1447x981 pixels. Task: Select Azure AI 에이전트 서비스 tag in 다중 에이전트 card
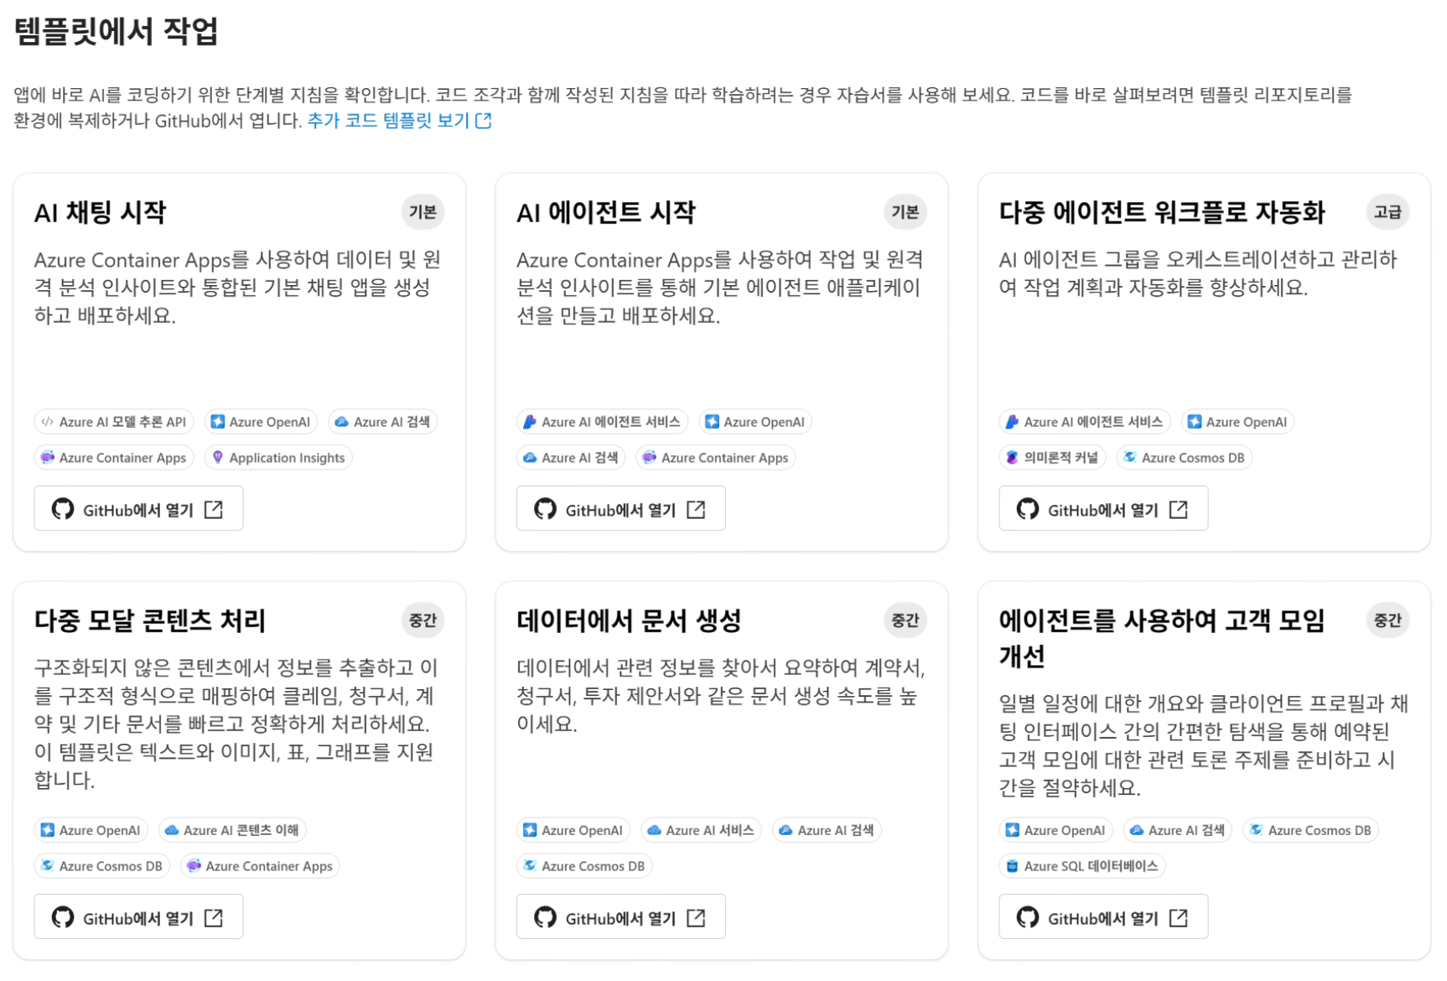pyautogui.click(x=1085, y=422)
